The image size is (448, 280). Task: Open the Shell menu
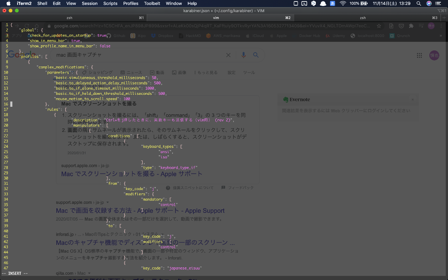click(42, 3)
